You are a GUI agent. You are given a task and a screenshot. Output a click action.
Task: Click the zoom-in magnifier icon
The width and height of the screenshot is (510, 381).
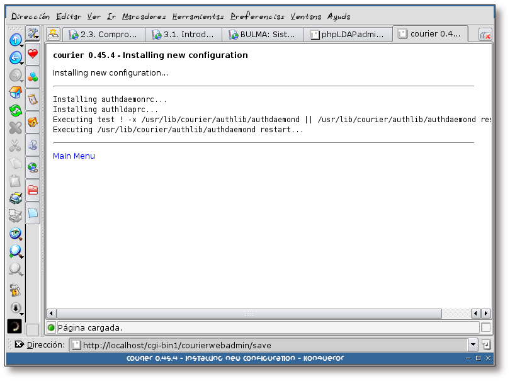15,252
